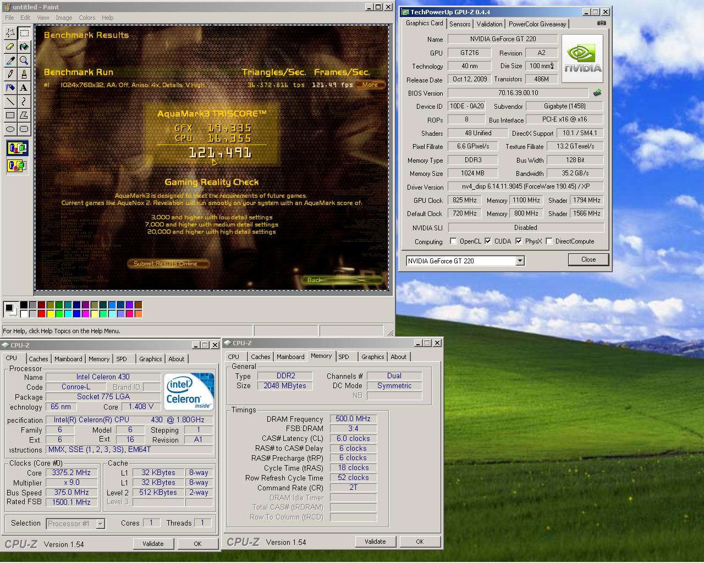
Task: Click the Core Speed value 3375.2 MHz
Action: (x=71, y=473)
